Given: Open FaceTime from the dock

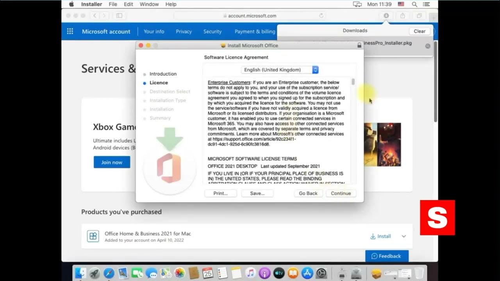Looking at the screenshot, I should click(137, 273).
